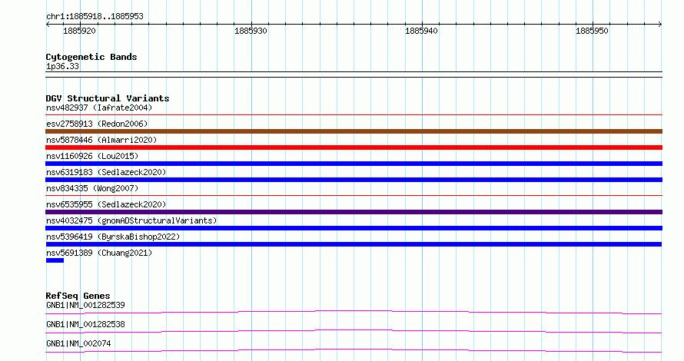Viewport: 684px width, 361px height.
Task: Open variant nsv482937 (Iafrate2004) label
Action: (99, 108)
